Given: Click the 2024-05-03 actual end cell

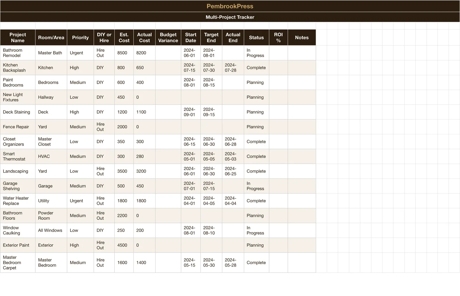Looking at the screenshot, I should [233, 156].
